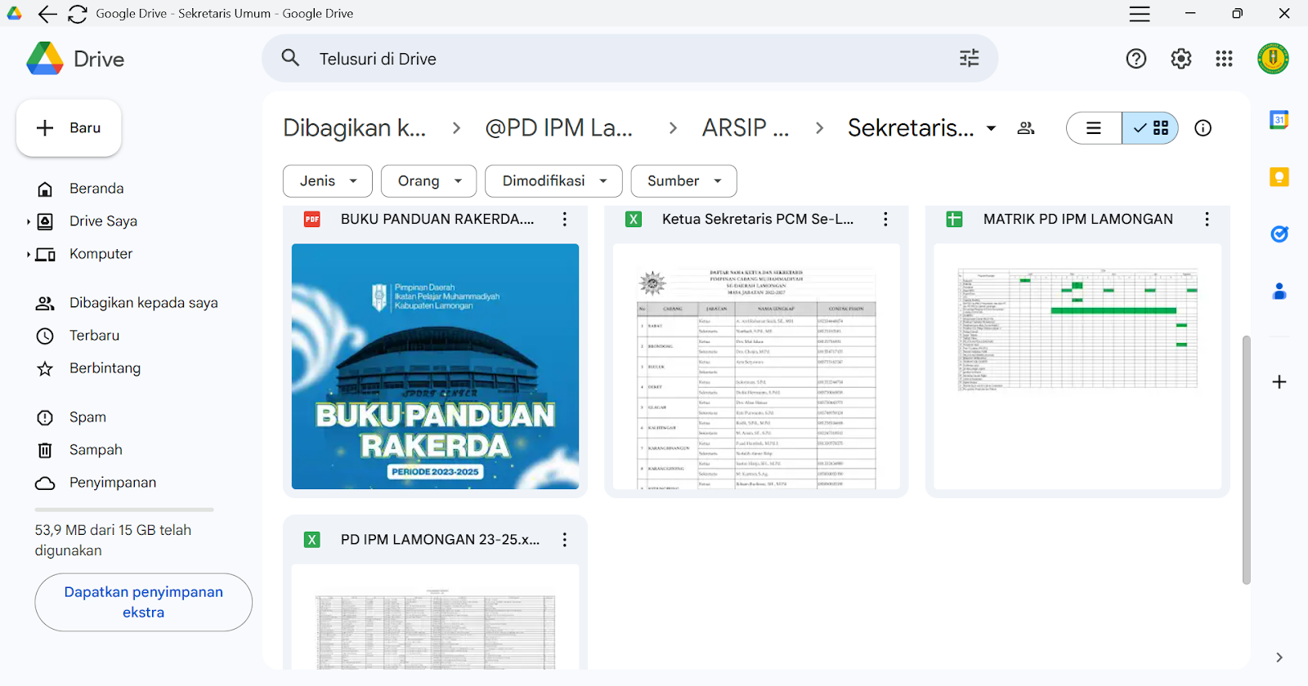Click storage usage progress bar
Viewport: 1308px width, 686px height.
(x=124, y=510)
